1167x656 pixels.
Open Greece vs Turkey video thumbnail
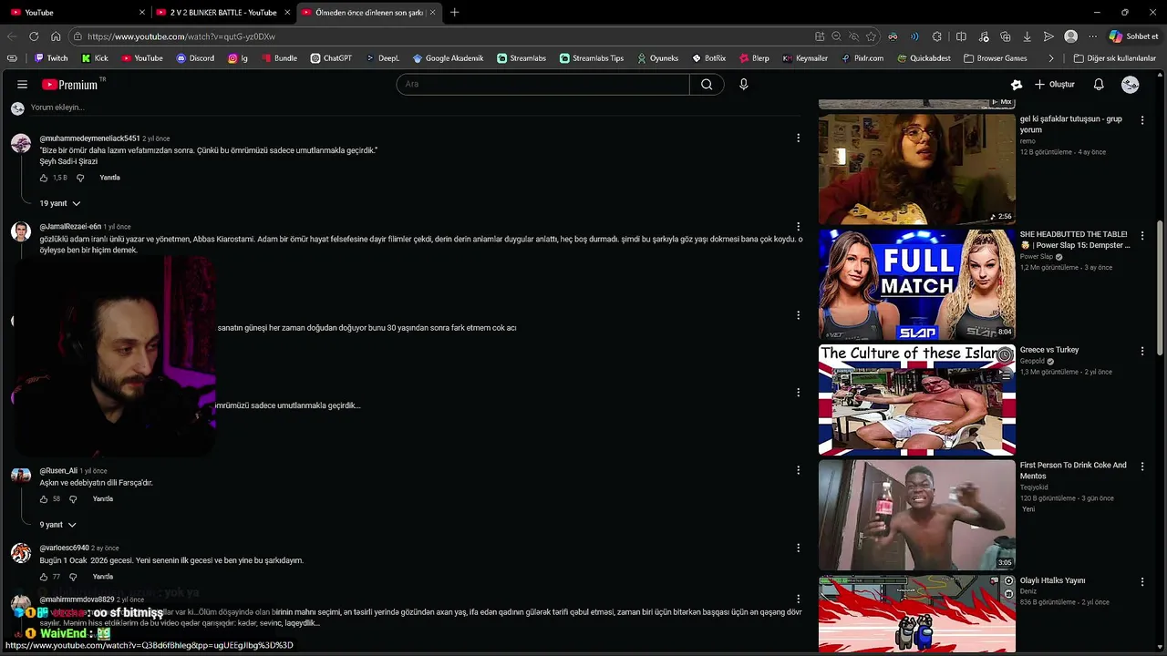916,399
